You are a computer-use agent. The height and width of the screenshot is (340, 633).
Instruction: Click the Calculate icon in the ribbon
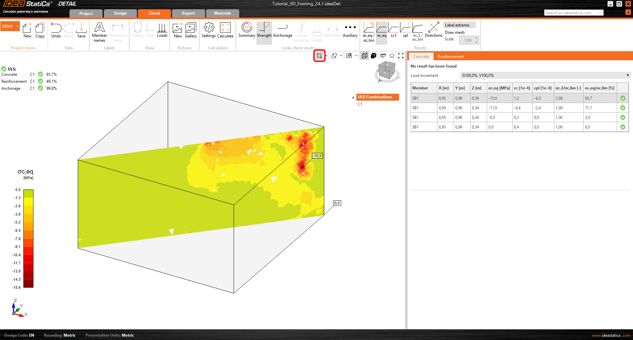(x=225, y=30)
